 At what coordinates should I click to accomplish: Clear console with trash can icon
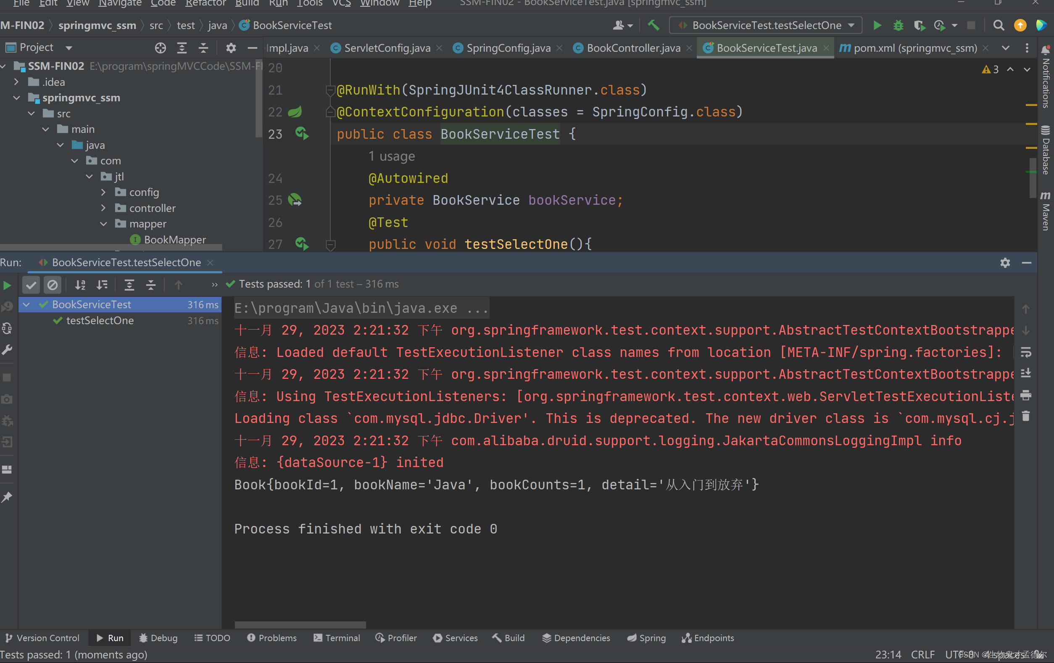tap(1025, 416)
